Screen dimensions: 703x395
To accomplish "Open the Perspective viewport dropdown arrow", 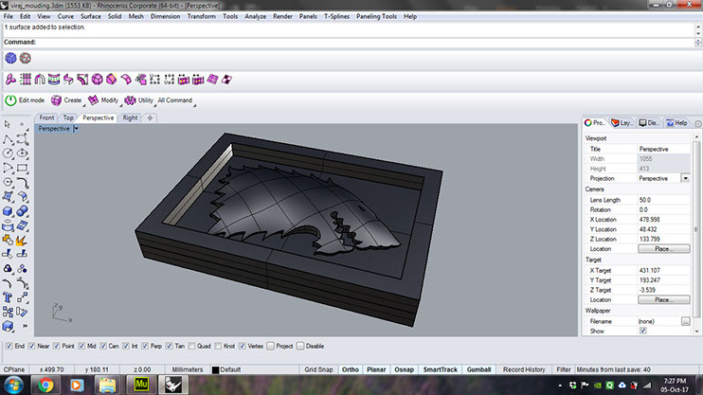I will point(76,129).
